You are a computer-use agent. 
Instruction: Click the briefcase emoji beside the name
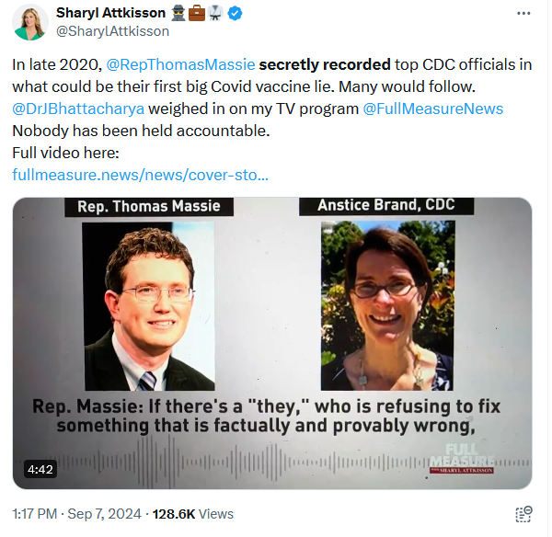click(x=197, y=14)
